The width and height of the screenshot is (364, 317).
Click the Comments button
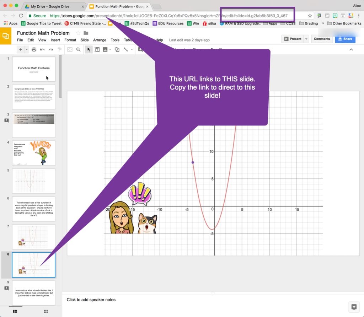pos(322,39)
